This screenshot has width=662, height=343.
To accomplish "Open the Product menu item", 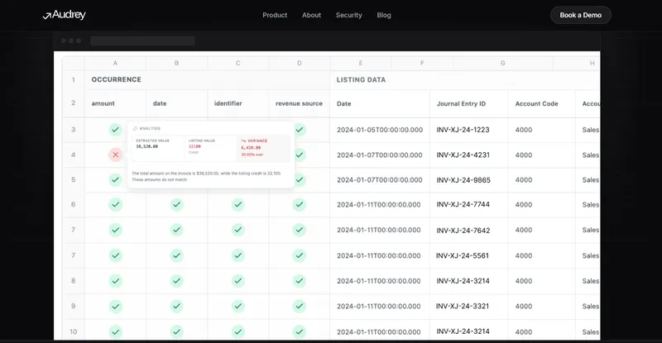I will pyautogui.click(x=275, y=15).
